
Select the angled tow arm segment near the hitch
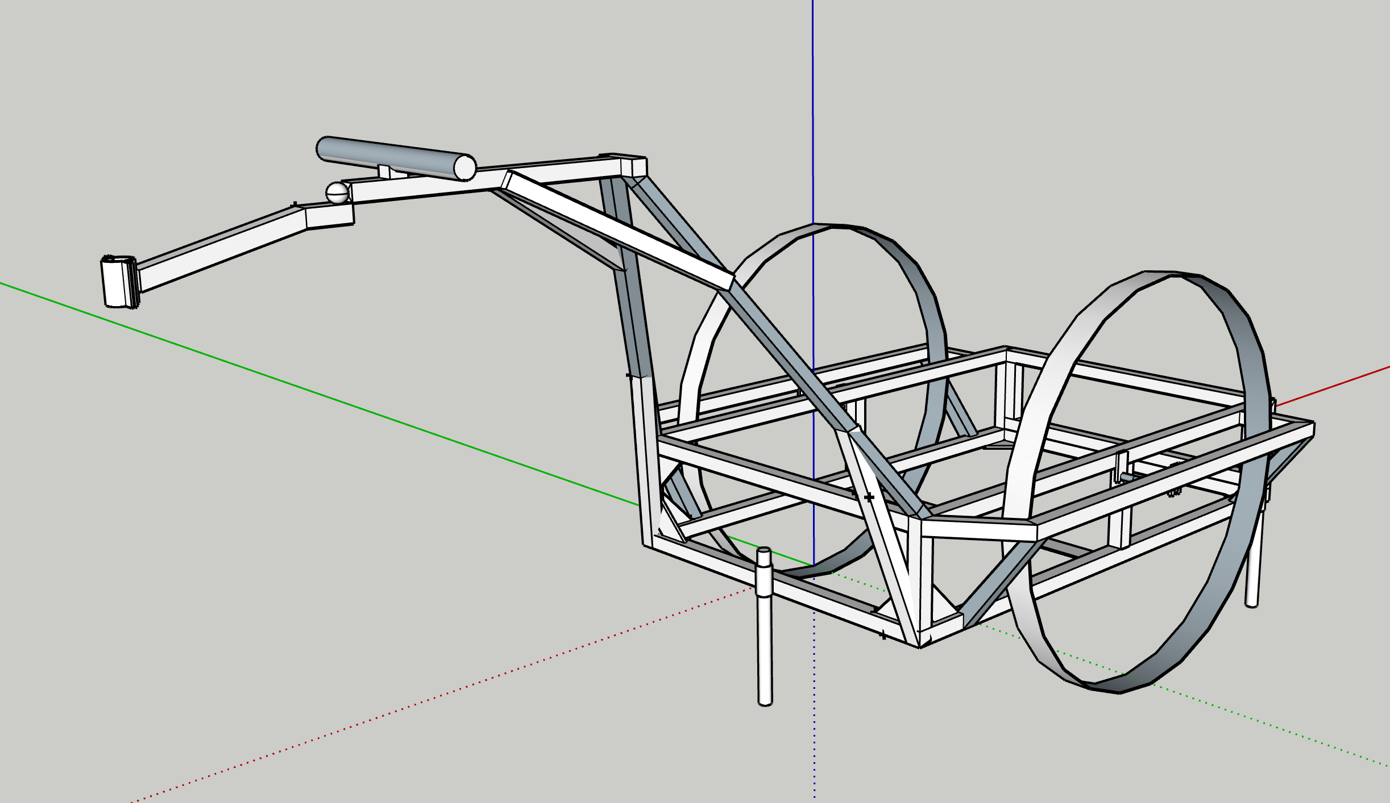point(222,252)
